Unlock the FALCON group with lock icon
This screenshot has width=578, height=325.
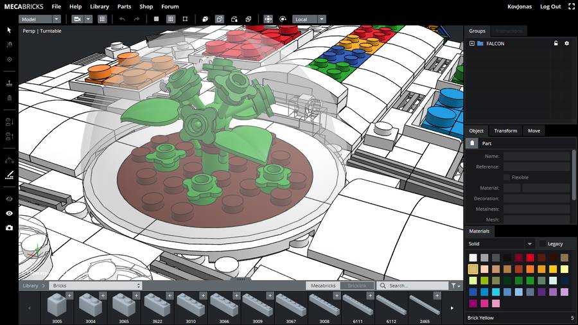tap(556, 43)
